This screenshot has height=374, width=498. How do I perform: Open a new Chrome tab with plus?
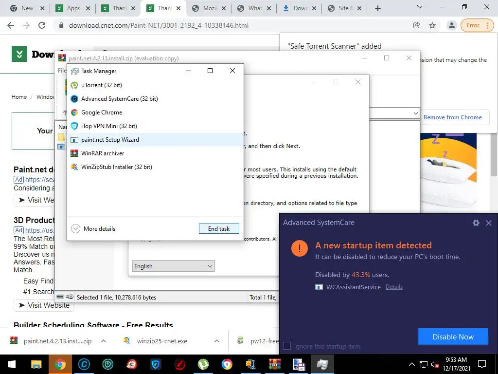[377, 8]
